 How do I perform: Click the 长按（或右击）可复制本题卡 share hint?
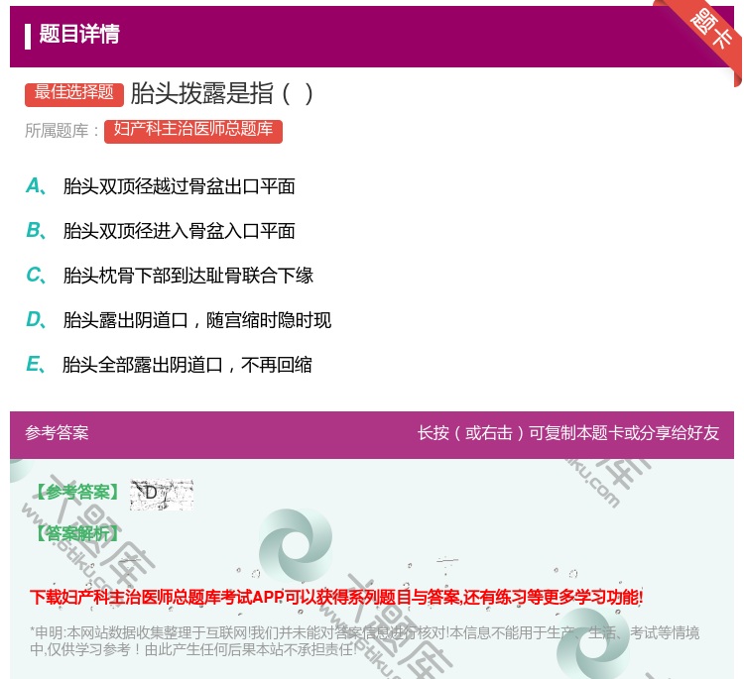tap(567, 433)
